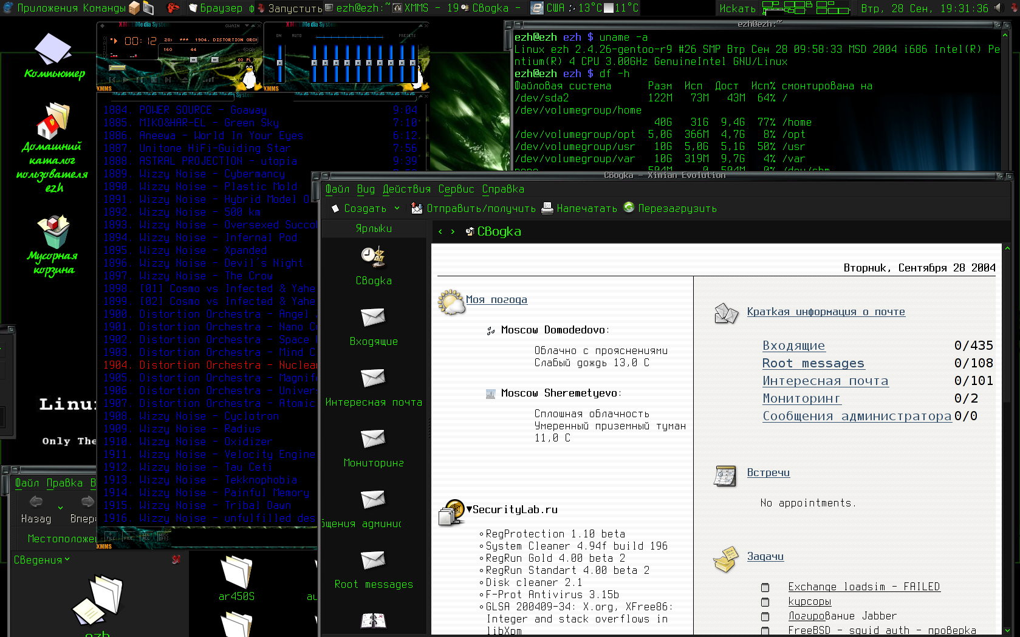Open the Сервис menu in Evolution
This screenshot has width=1020, height=637.
(x=456, y=189)
